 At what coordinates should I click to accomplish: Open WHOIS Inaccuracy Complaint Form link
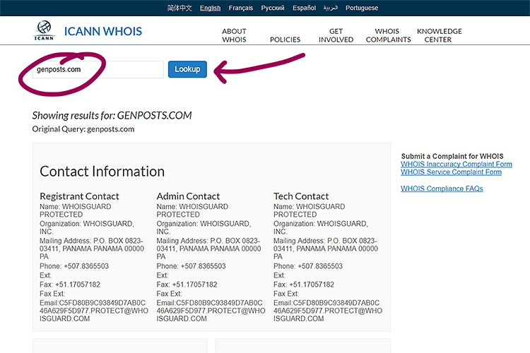point(457,164)
